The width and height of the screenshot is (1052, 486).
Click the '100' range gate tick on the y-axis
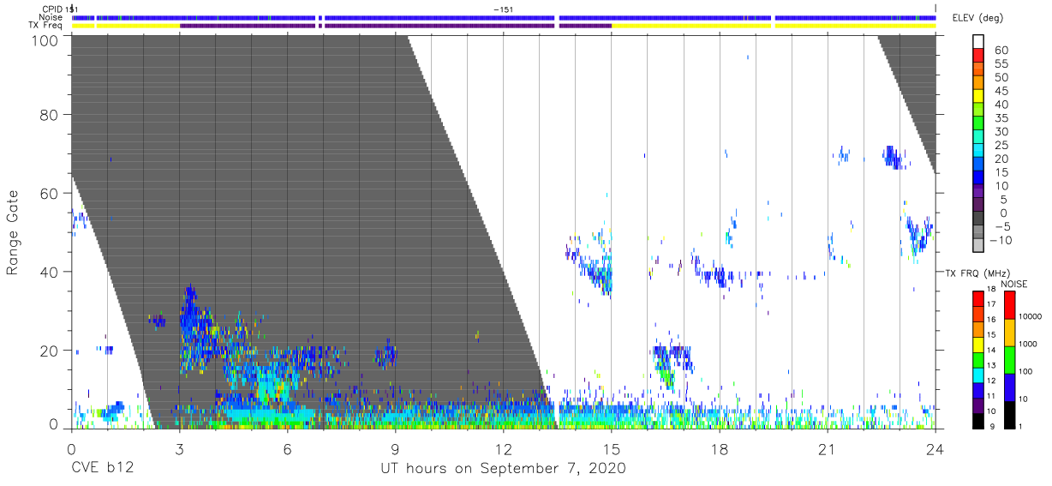[44, 40]
